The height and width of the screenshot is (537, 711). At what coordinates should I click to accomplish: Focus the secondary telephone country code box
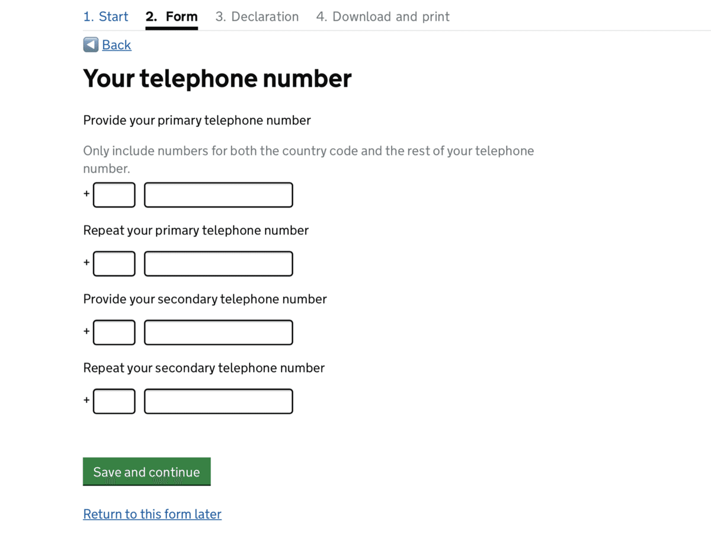(x=114, y=333)
